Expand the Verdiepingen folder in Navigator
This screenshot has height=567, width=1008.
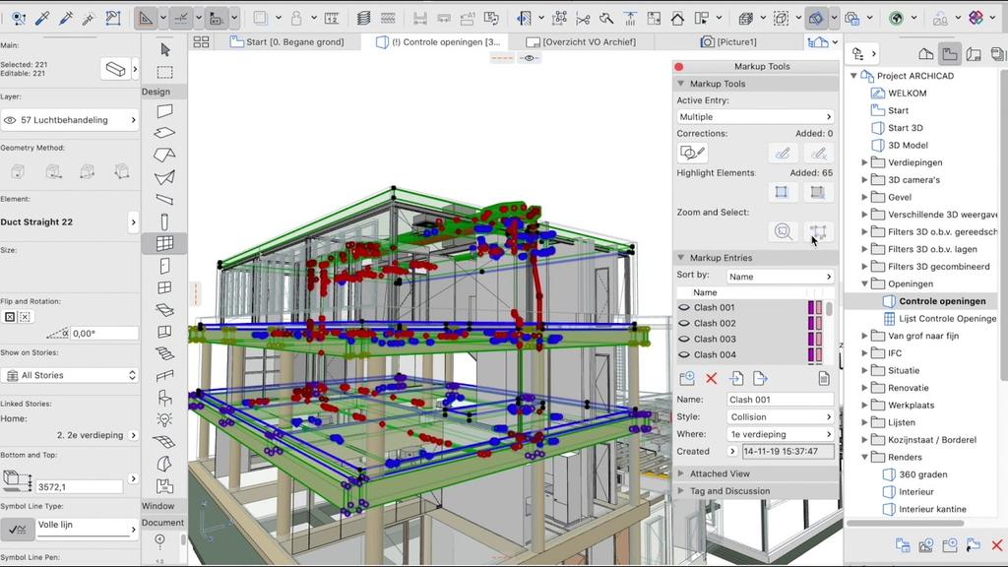click(x=864, y=162)
